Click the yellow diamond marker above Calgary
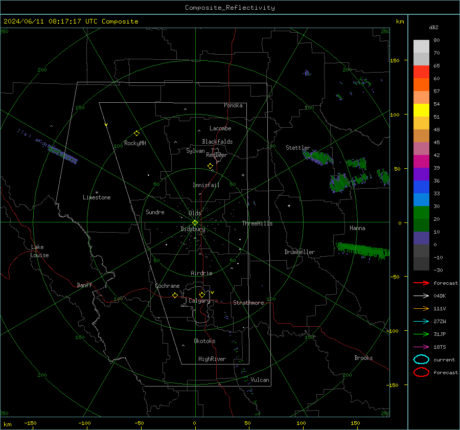This screenshot has width=460, height=430. tap(202, 295)
